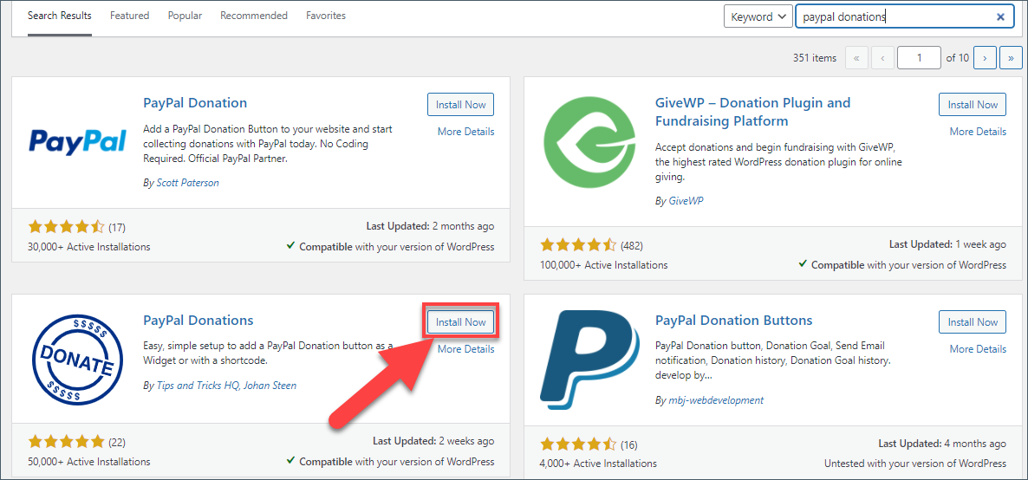The width and height of the screenshot is (1028, 480).
Task: Select '4,000+ Active Installations' text
Action: (598, 464)
